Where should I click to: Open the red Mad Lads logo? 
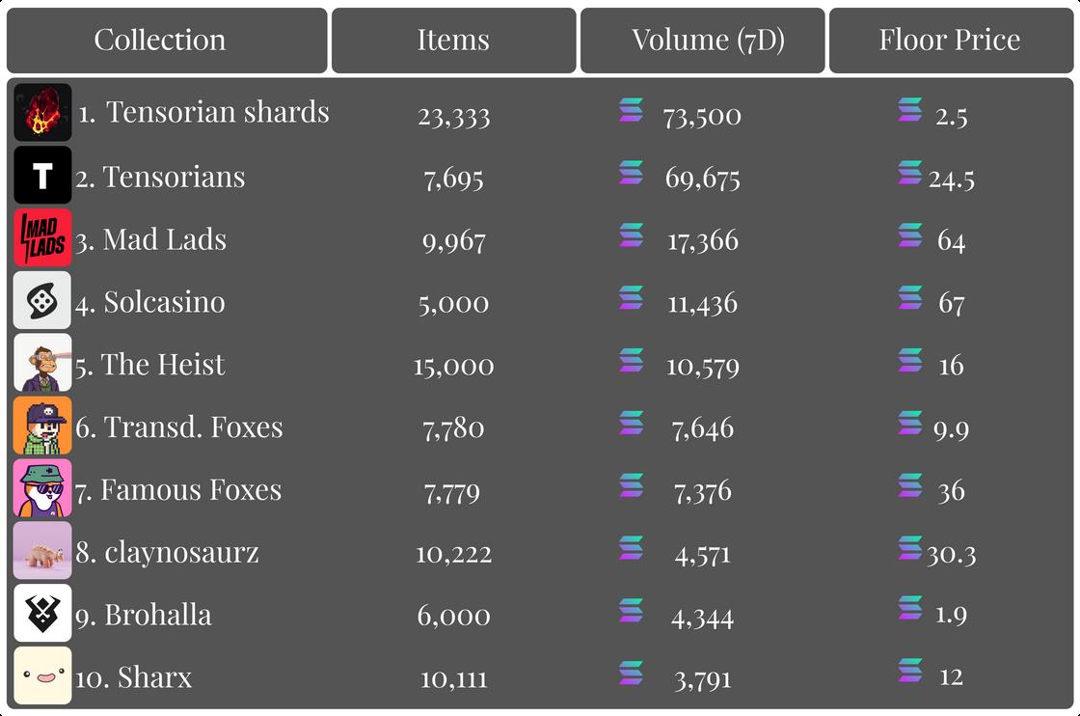pos(42,238)
